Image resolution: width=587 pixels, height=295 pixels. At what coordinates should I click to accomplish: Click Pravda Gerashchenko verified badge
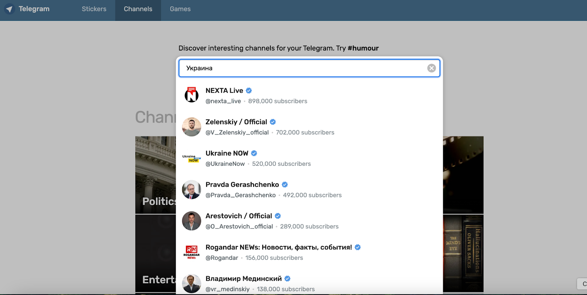coord(285,184)
